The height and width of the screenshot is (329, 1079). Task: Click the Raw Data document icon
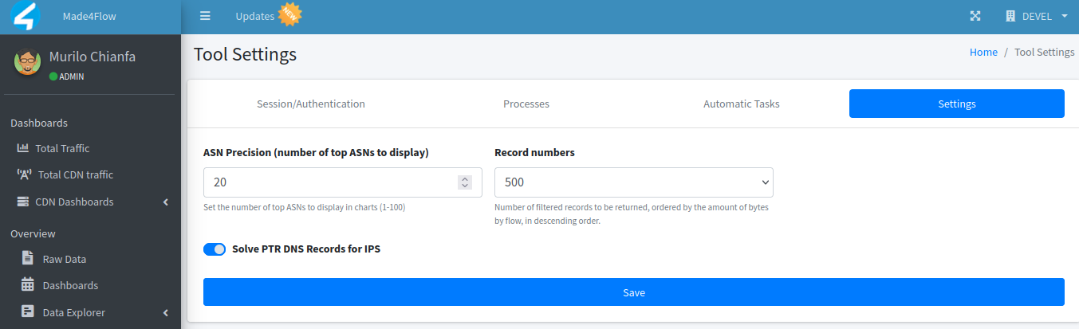28,258
